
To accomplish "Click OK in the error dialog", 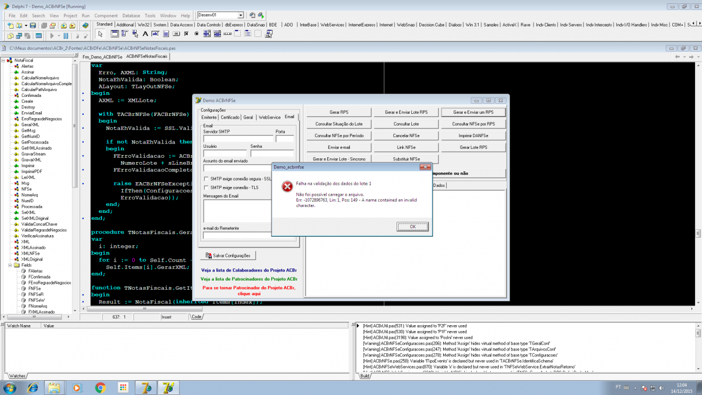I will [x=413, y=227].
